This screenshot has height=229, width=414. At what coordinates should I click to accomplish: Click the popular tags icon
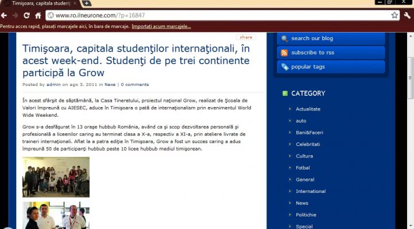click(284, 67)
